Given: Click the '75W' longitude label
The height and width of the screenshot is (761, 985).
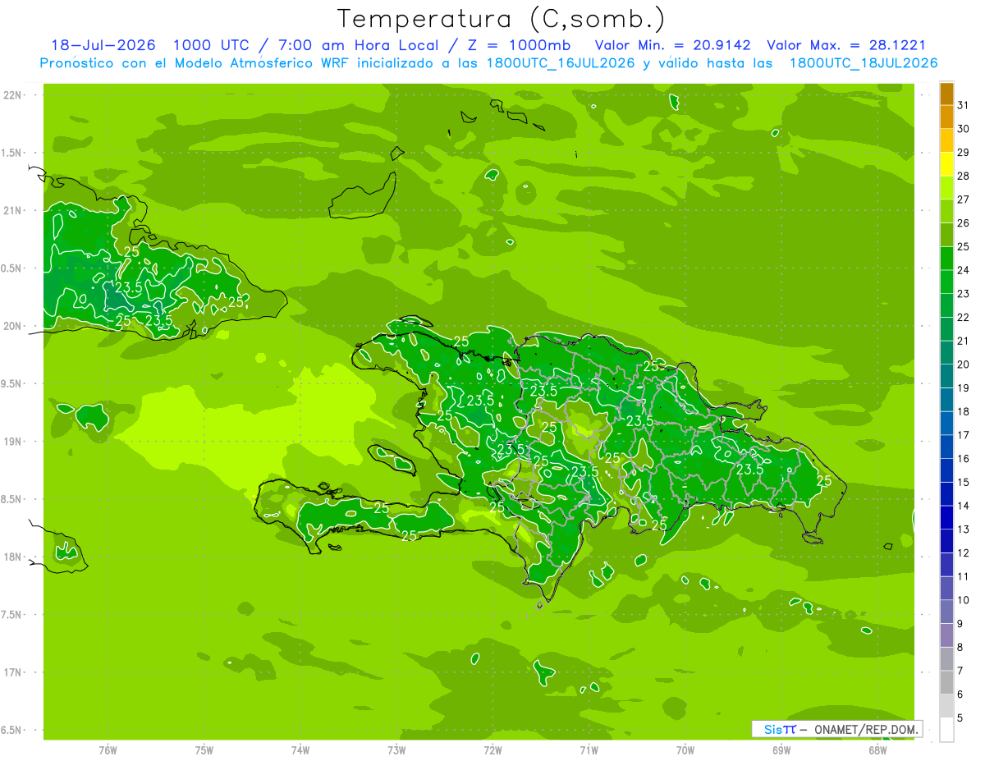Looking at the screenshot, I should [x=204, y=750].
